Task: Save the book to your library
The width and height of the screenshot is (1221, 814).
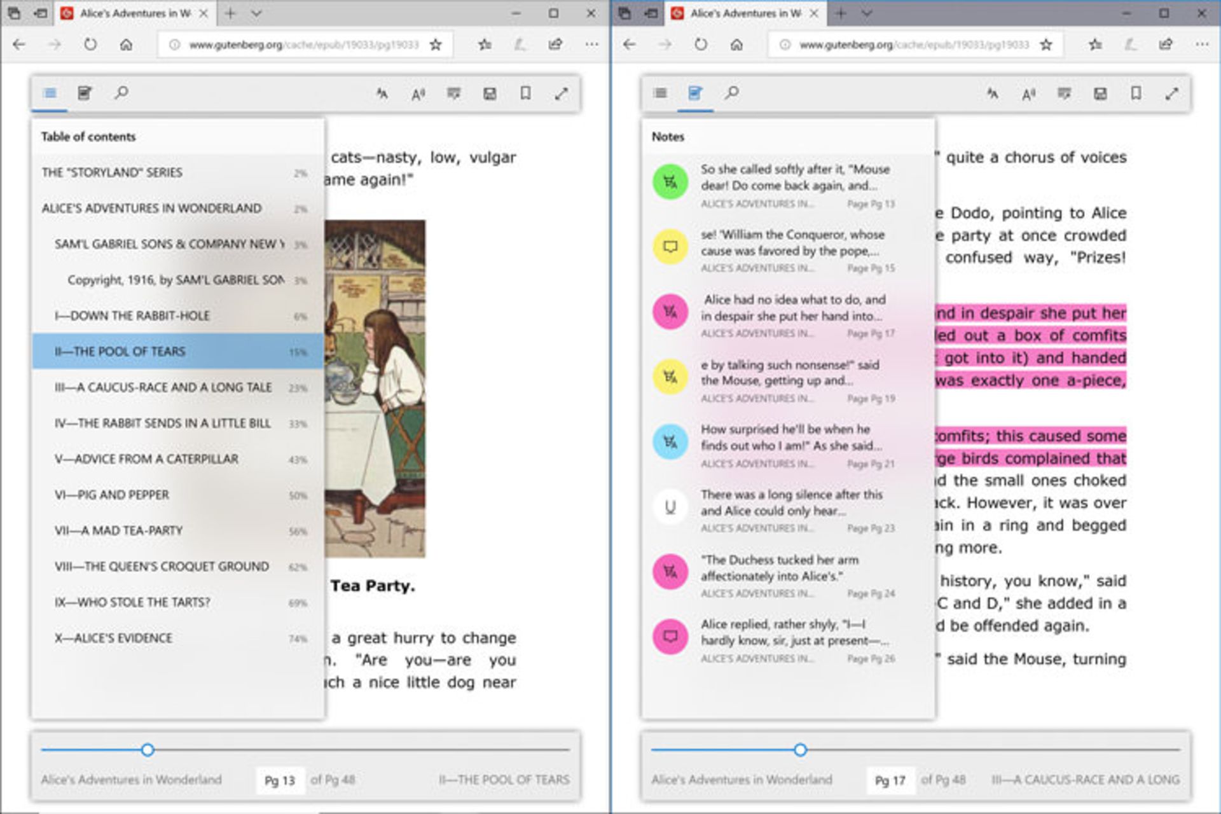Action: (489, 93)
